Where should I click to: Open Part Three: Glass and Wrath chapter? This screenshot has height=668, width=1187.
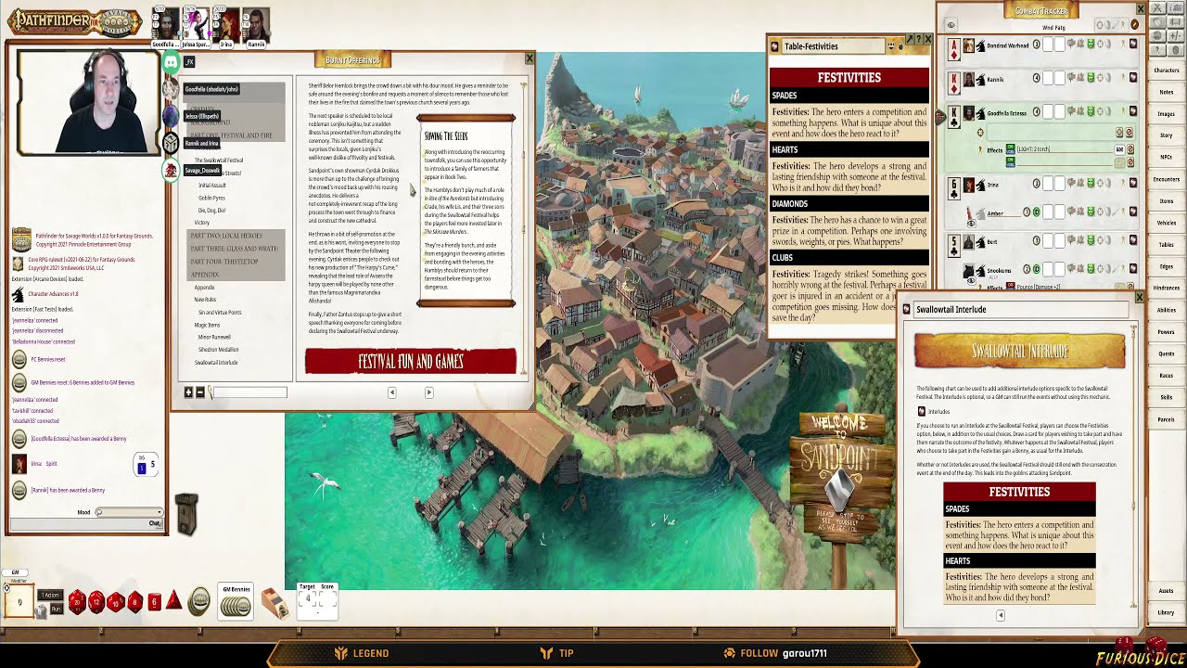(234, 249)
